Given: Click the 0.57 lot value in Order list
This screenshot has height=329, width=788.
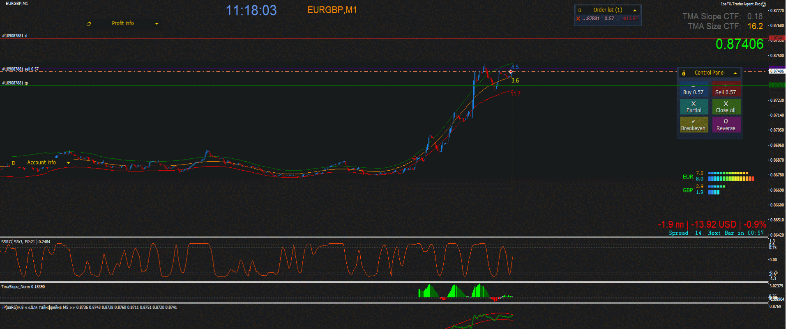Looking at the screenshot, I should (609, 18).
